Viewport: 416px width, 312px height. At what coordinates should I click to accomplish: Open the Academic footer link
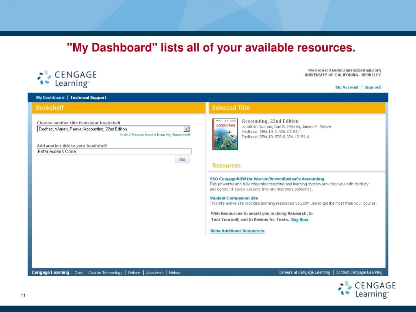coord(155,273)
